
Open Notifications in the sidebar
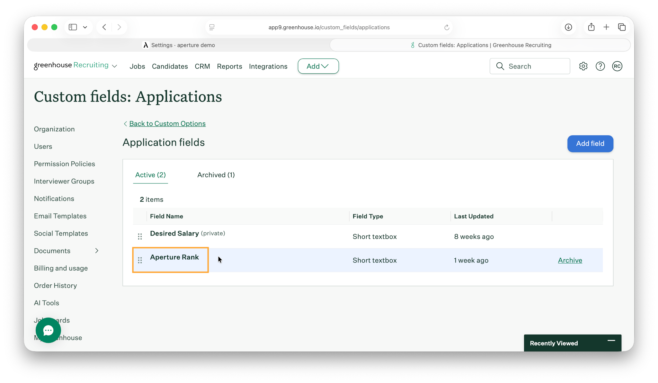[54, 199]
